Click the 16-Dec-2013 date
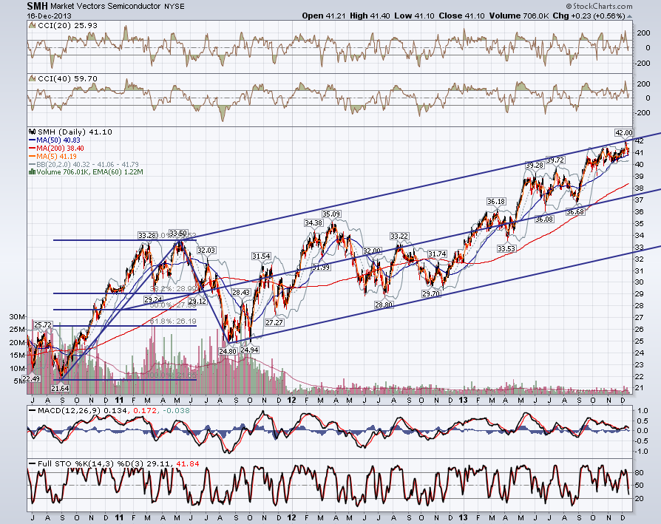 (50, 16)
